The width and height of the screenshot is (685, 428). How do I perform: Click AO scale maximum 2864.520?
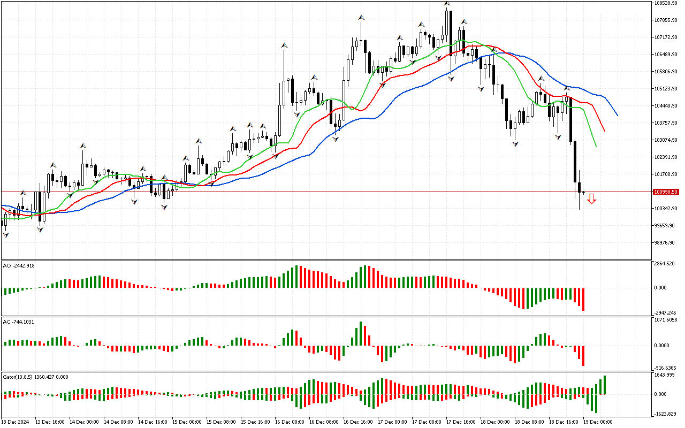pos(665,264)
